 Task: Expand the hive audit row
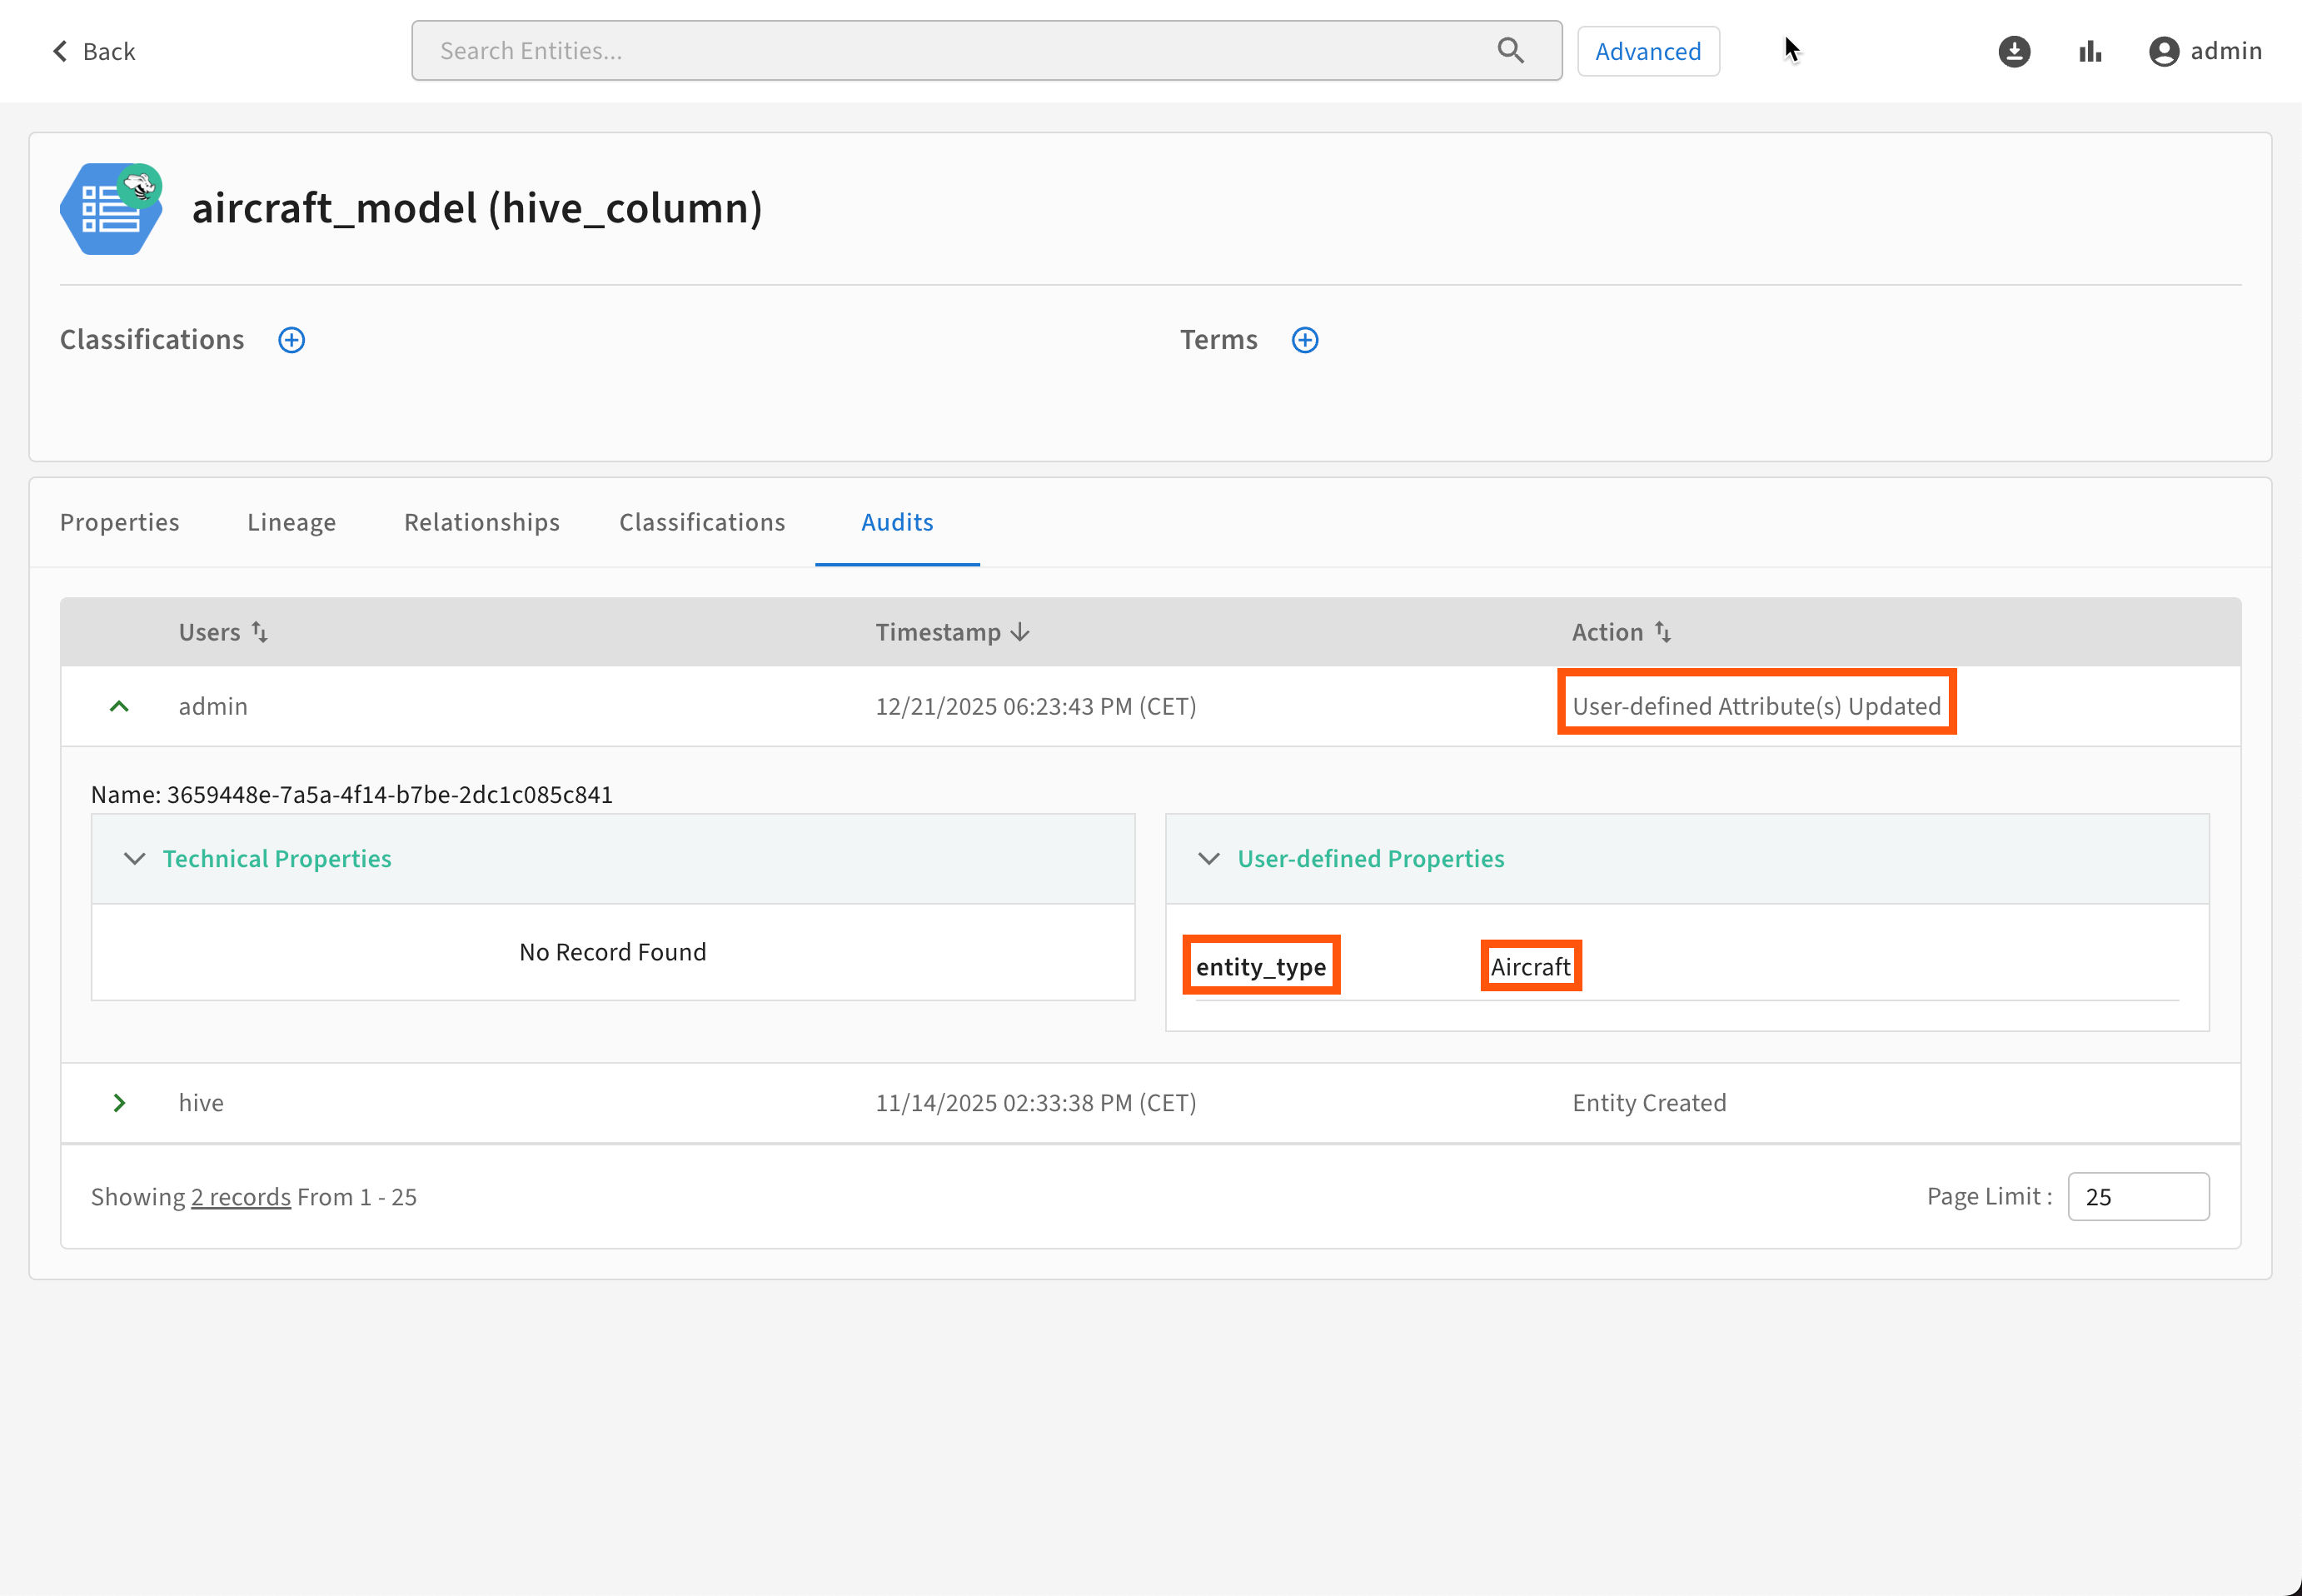pyautogui.click(x=119, y=1102)
